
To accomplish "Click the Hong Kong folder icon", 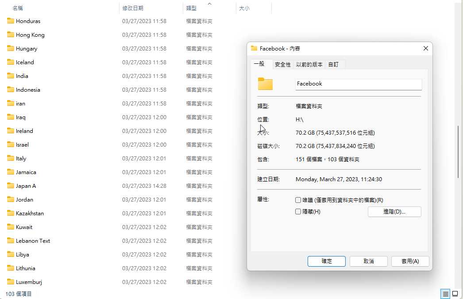I will tap(11, 35).
